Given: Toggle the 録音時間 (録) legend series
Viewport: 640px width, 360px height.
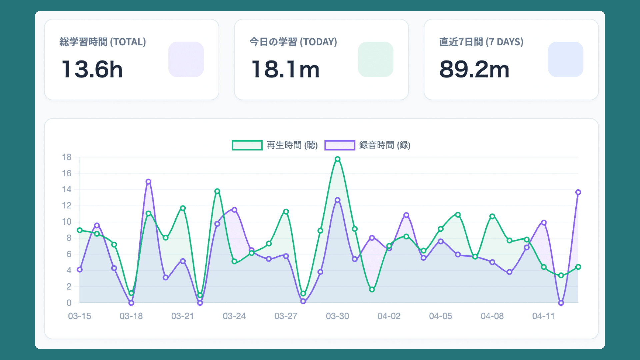Looking at the screenshot, I should pos(385,145).
